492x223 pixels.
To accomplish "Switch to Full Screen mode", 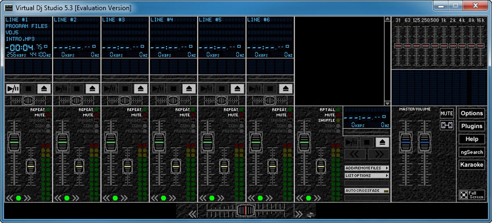I will tap(472, 195).
